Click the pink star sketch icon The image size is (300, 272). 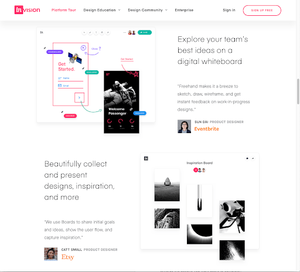pyautogui.click(x=135, y=74)
